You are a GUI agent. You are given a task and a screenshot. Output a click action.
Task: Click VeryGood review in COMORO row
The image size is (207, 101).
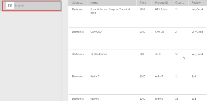197,32
